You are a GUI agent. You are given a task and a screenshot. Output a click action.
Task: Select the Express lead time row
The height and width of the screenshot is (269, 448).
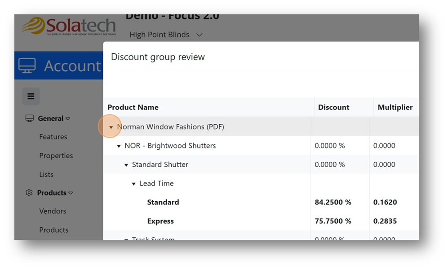[x=261, y=221]
